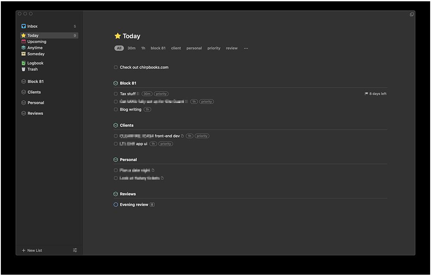
Task: Select the Anytime stack icon
Action: [x=24, y=48]
